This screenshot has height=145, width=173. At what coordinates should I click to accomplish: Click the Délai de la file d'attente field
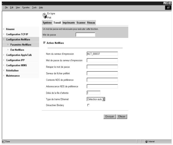point(94,93)
